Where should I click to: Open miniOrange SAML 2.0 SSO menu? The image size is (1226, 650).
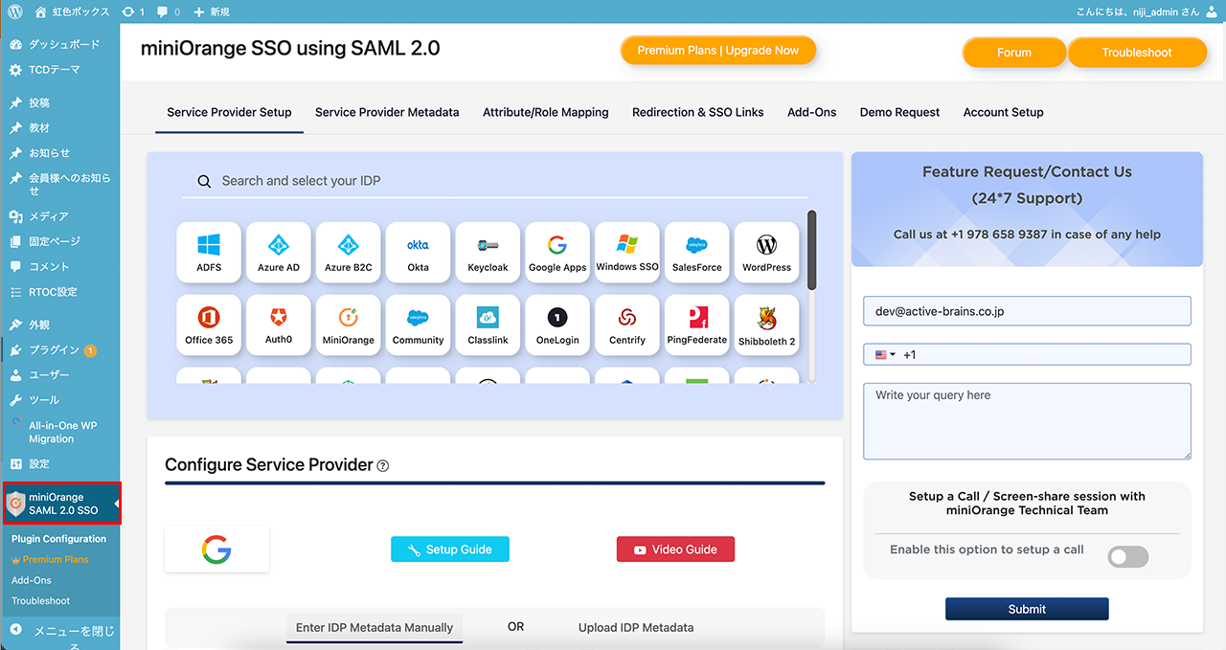61,504
